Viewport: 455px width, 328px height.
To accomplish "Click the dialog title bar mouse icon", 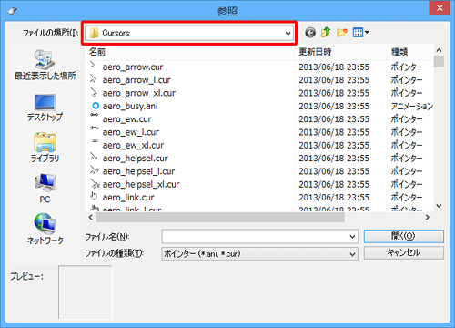I will pyautogui.click(x=13, y=11).
